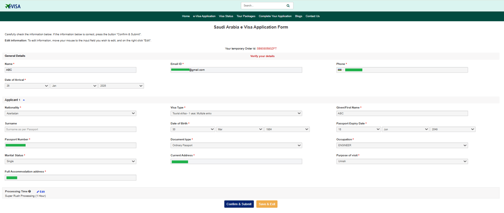Open the Nationality dropdown
Image resolution: width=504 pixels, height=213 pixels.
pyautogui.click(x=70, y=113)
